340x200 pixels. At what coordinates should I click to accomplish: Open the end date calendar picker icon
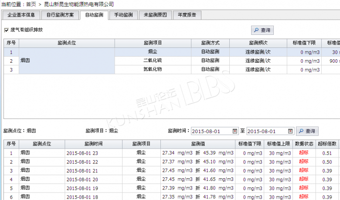pos(291,131)
